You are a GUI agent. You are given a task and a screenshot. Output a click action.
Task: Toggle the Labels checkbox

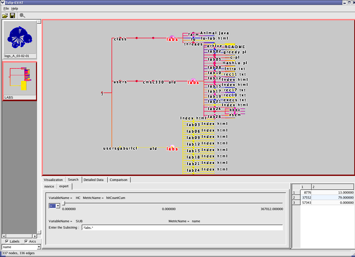[x=7, y=241]
